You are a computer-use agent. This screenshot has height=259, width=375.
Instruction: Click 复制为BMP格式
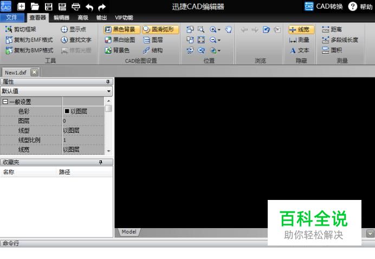coord(29,50)
